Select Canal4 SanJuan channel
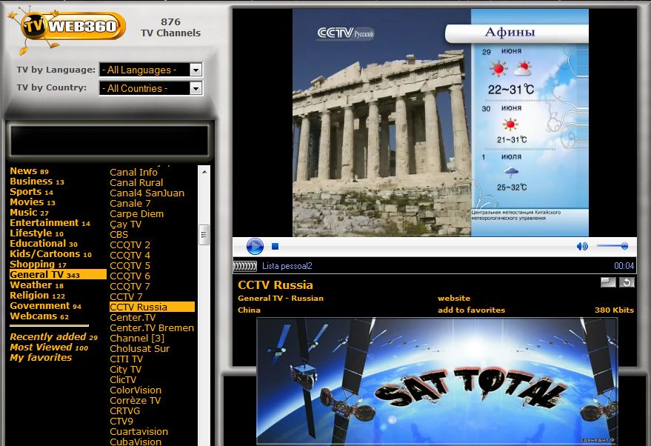This screenshot has height=446, width=651. coord(147,193)
